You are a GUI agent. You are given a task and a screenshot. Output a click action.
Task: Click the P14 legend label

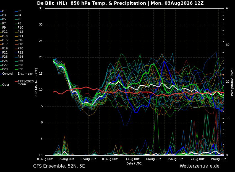[x=20, y=36]
